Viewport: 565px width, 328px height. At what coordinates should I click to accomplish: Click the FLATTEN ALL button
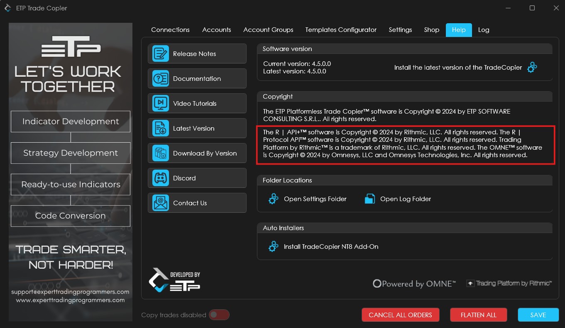(x=479, y=315)
